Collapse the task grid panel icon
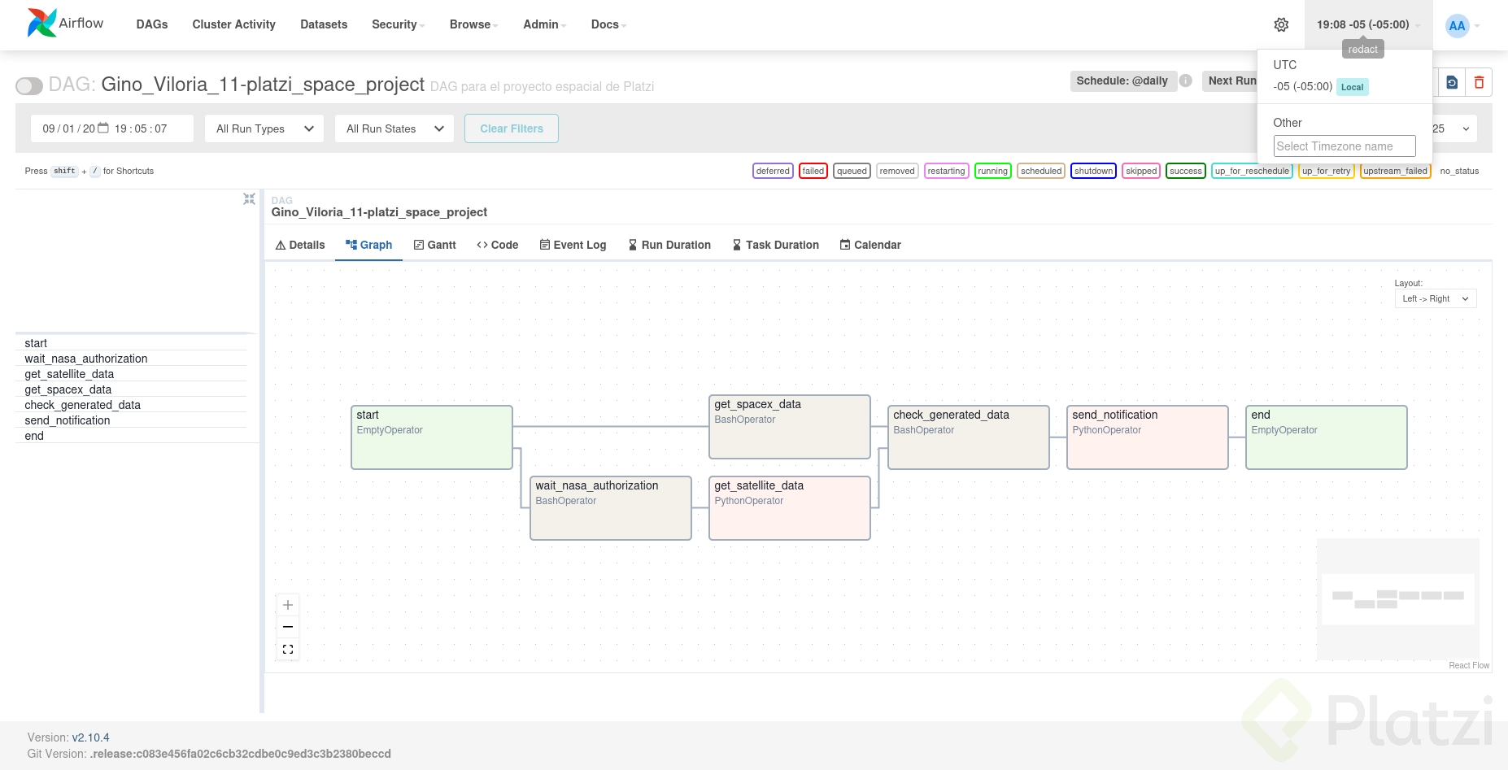Screen dimensions: 1508x770 (249, 199)
